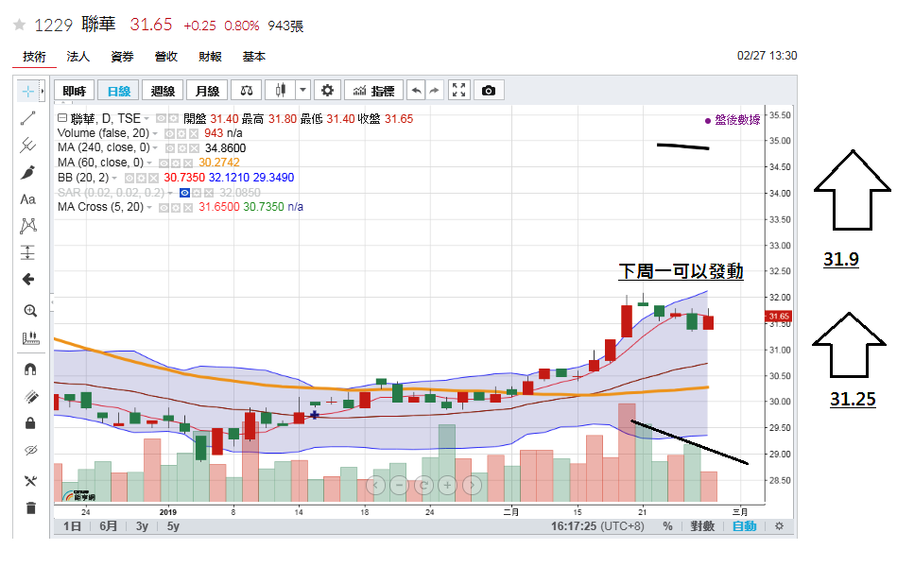Open the 技術 technical tab
Screen dimensions: 897x567
tap(34, 57)
